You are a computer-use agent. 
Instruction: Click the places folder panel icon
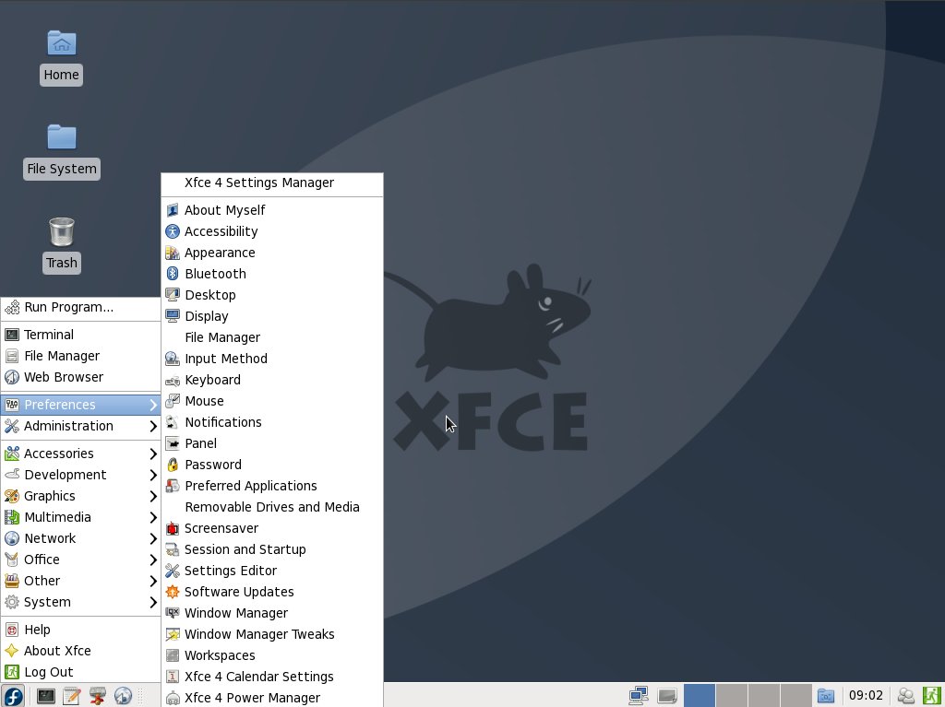(x=826, y=696)
